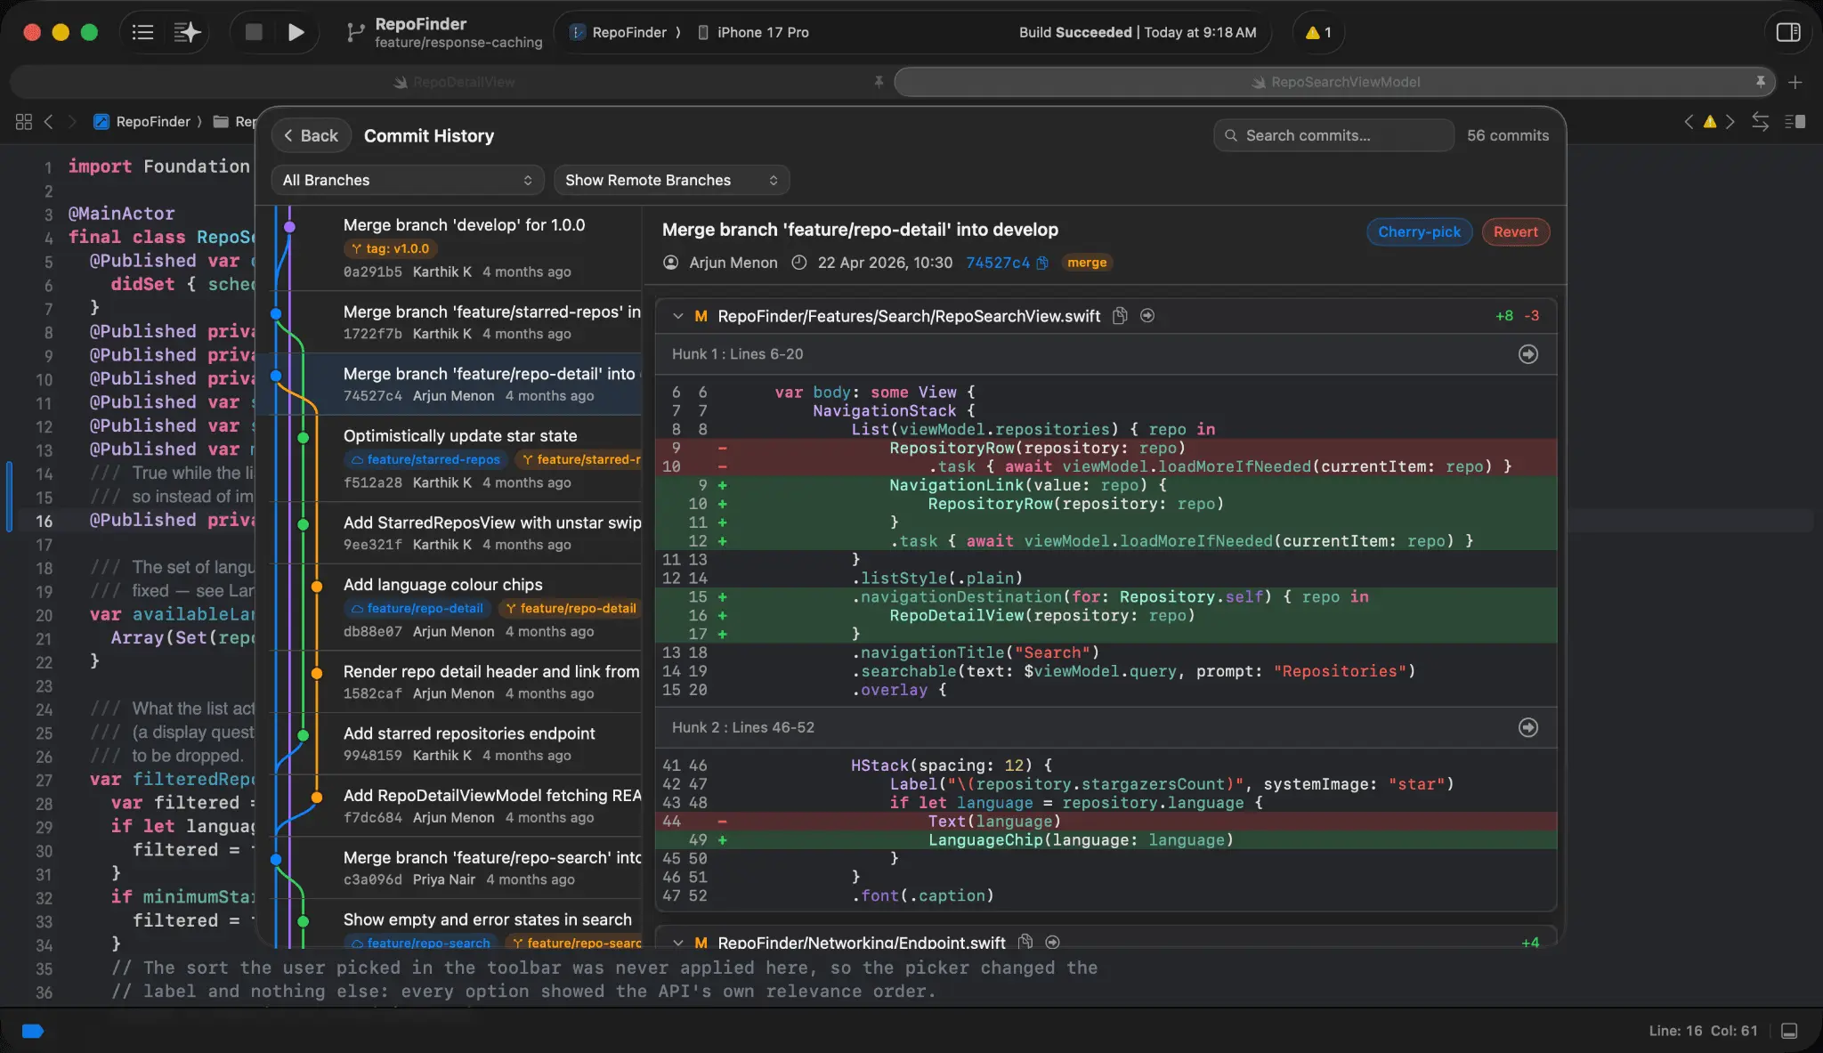Image resolution: width=1823 pixels, height=1053 pixels.
Task: Click the blue feature/repo-detail remote badge
Action: 417,608
